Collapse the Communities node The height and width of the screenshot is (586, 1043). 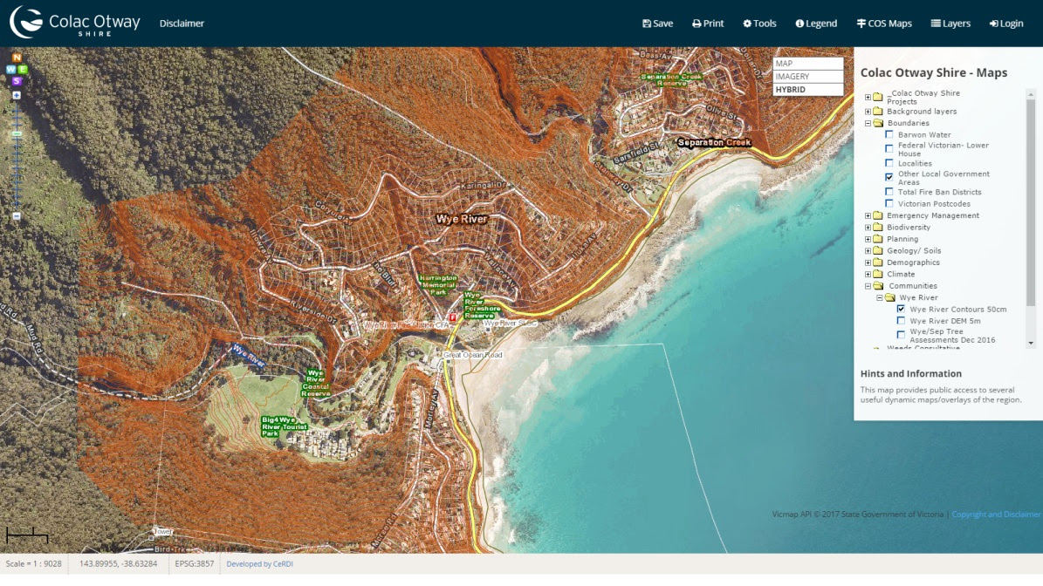868,286
